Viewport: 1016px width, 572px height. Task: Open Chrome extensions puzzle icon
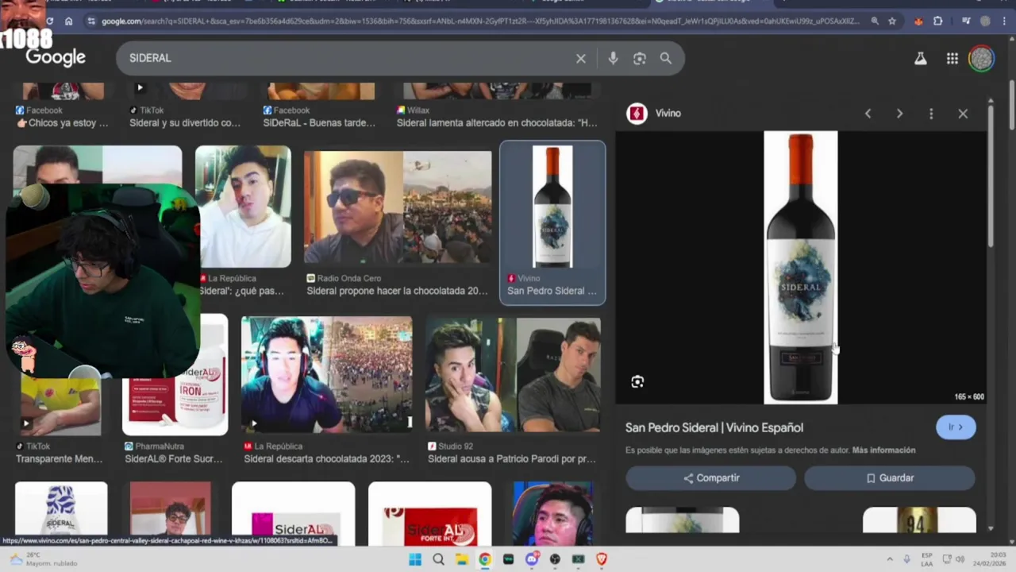click(938, 21)
